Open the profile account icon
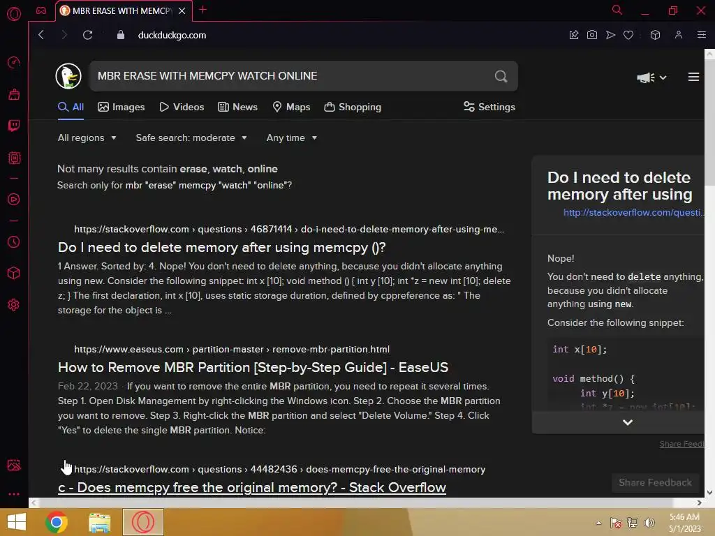715x536 pixels. [x=679, y=35]
